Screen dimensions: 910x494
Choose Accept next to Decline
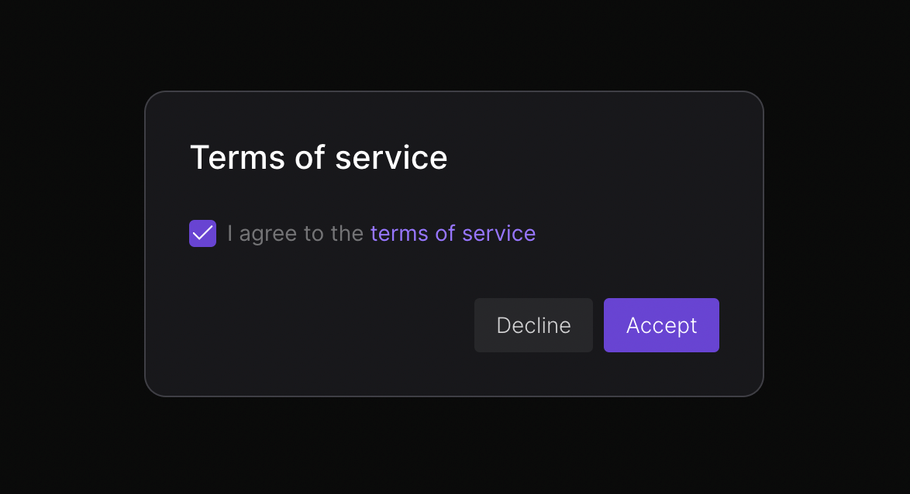click(661, 325)
